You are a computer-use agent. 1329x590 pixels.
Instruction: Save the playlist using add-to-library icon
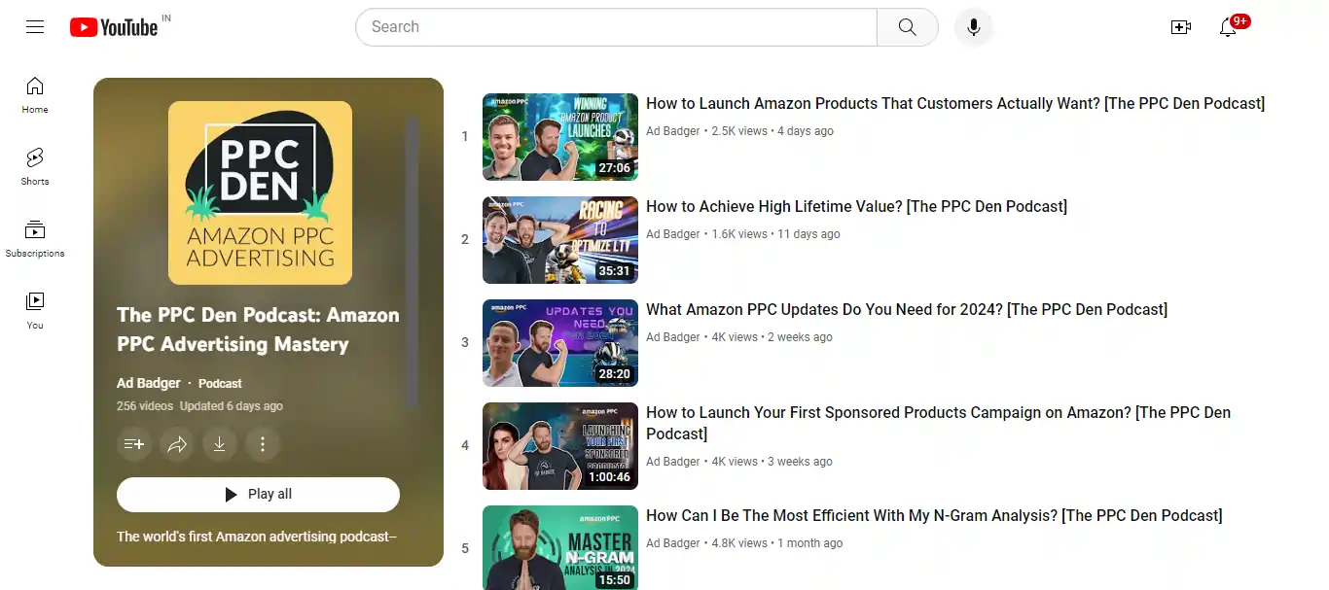[133, 444]
